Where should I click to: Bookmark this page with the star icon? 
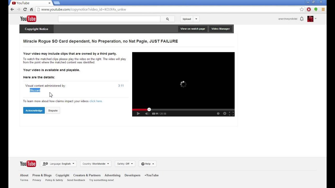pyautogui.click(x=302, y=9)
